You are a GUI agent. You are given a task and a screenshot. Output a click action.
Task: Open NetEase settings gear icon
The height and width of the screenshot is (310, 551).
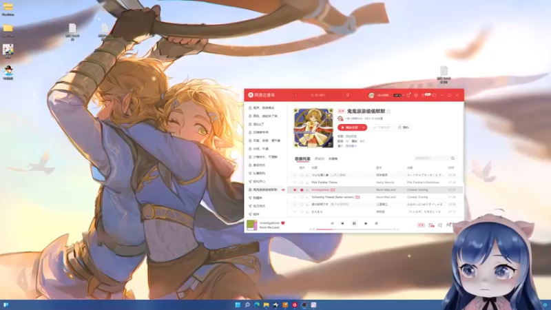tap(416, 95)
